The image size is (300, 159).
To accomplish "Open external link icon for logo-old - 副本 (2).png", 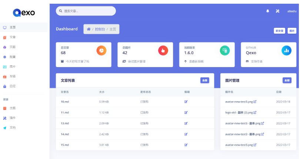I will (255, 112).
